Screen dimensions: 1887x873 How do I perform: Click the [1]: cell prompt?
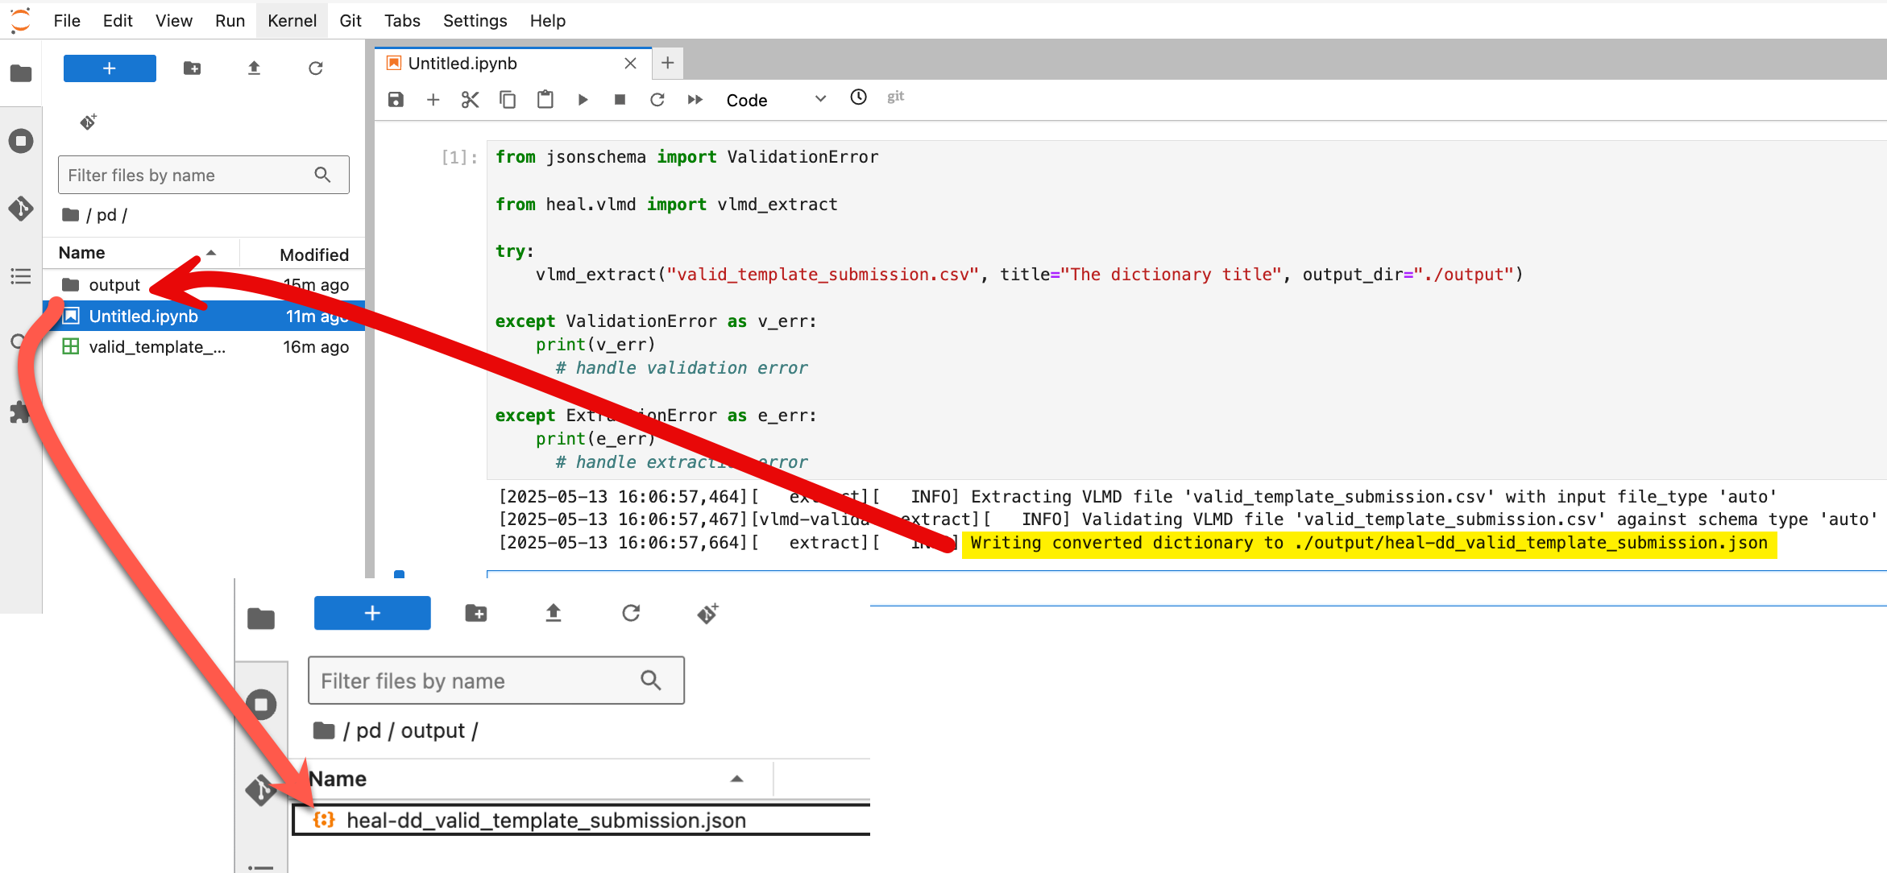click(459, 157)
